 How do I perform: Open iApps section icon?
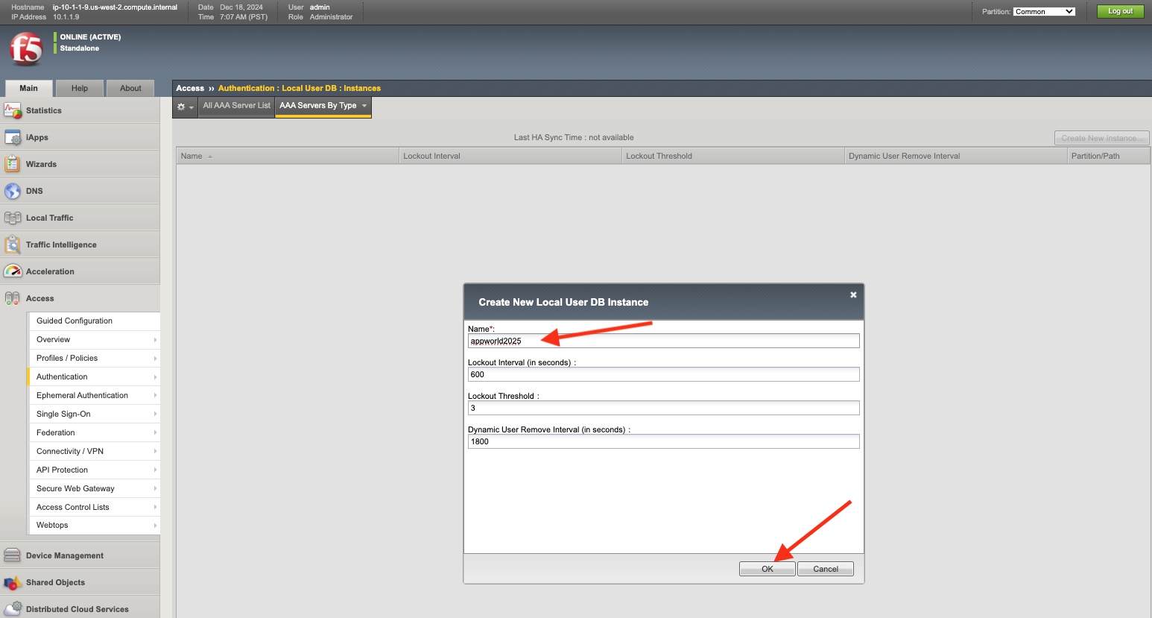[x=13, y=137]
